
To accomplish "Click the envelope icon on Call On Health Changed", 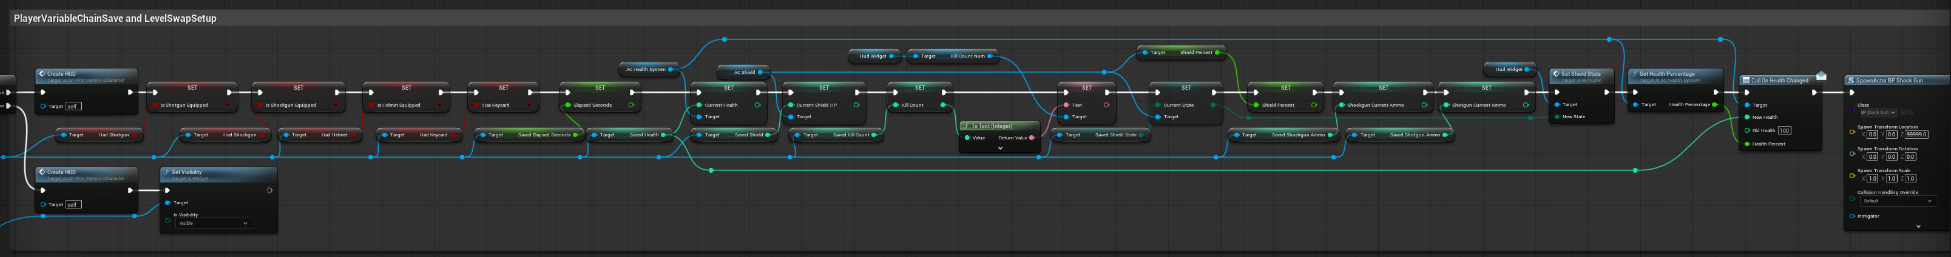I will [x=1822, y=76].
